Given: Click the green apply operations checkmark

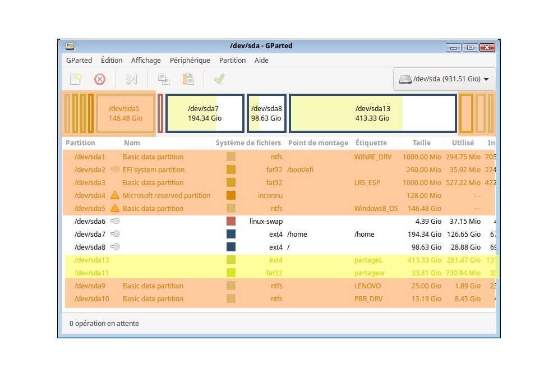Looking at the screenshot, I should tap(220, 79).
